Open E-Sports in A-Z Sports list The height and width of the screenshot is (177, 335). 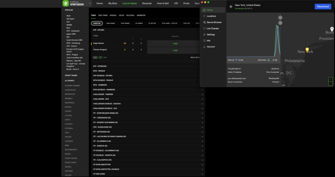pos(69,124)
